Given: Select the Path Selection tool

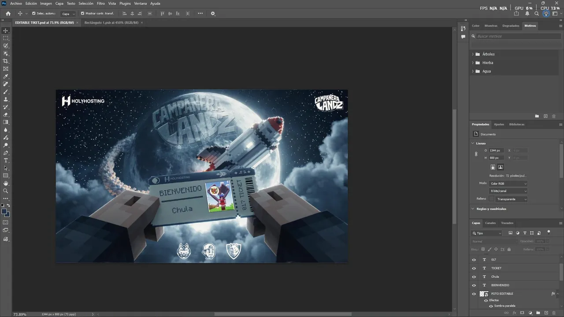Looking at the screenshot, I should tap(6, 168).
